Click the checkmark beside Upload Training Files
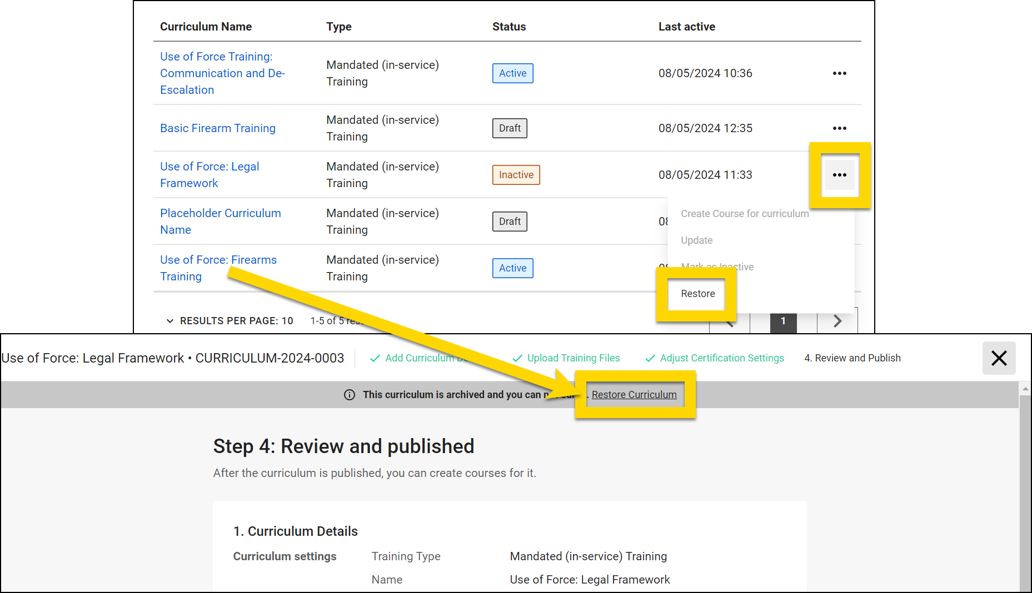The image size is (1032, 593). click(517, 358)
